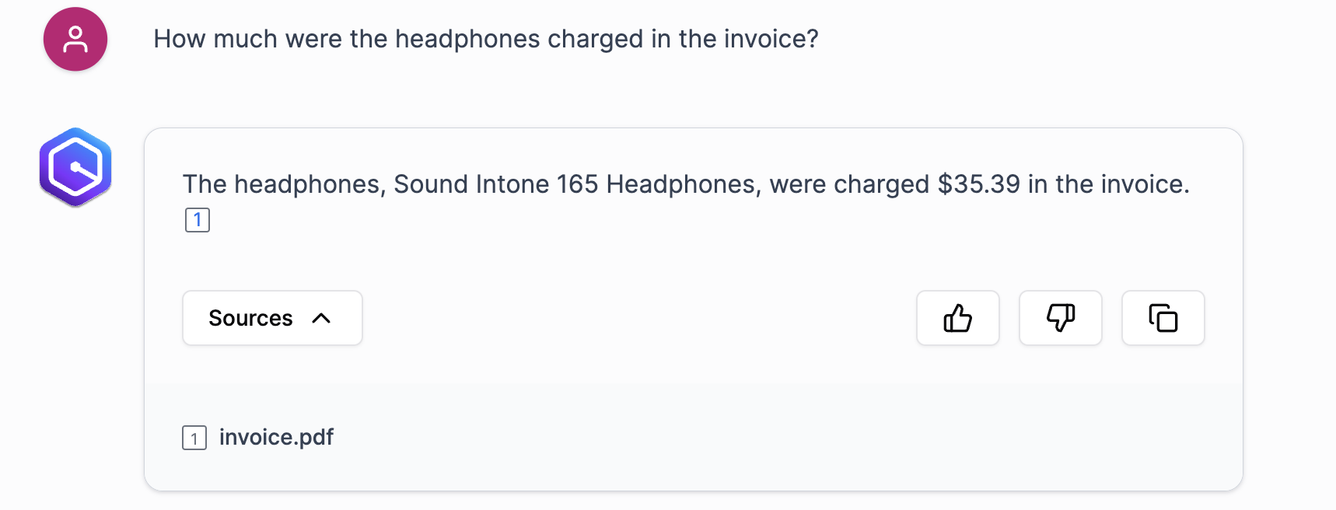This screenshot has width=1336, height=510.
Task: Open the invoice.pdf source link
Action: [276, 437]
